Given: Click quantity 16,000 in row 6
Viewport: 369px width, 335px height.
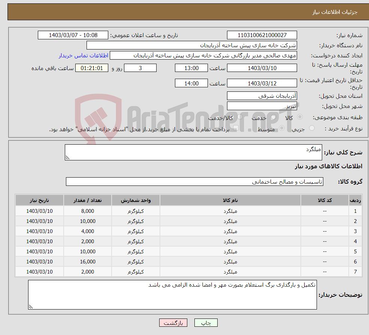Looking at the screenshot, I should (88, 262).
